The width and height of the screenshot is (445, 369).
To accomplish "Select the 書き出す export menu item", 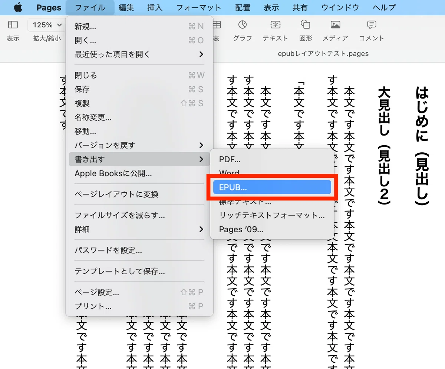I will (139, 159).
